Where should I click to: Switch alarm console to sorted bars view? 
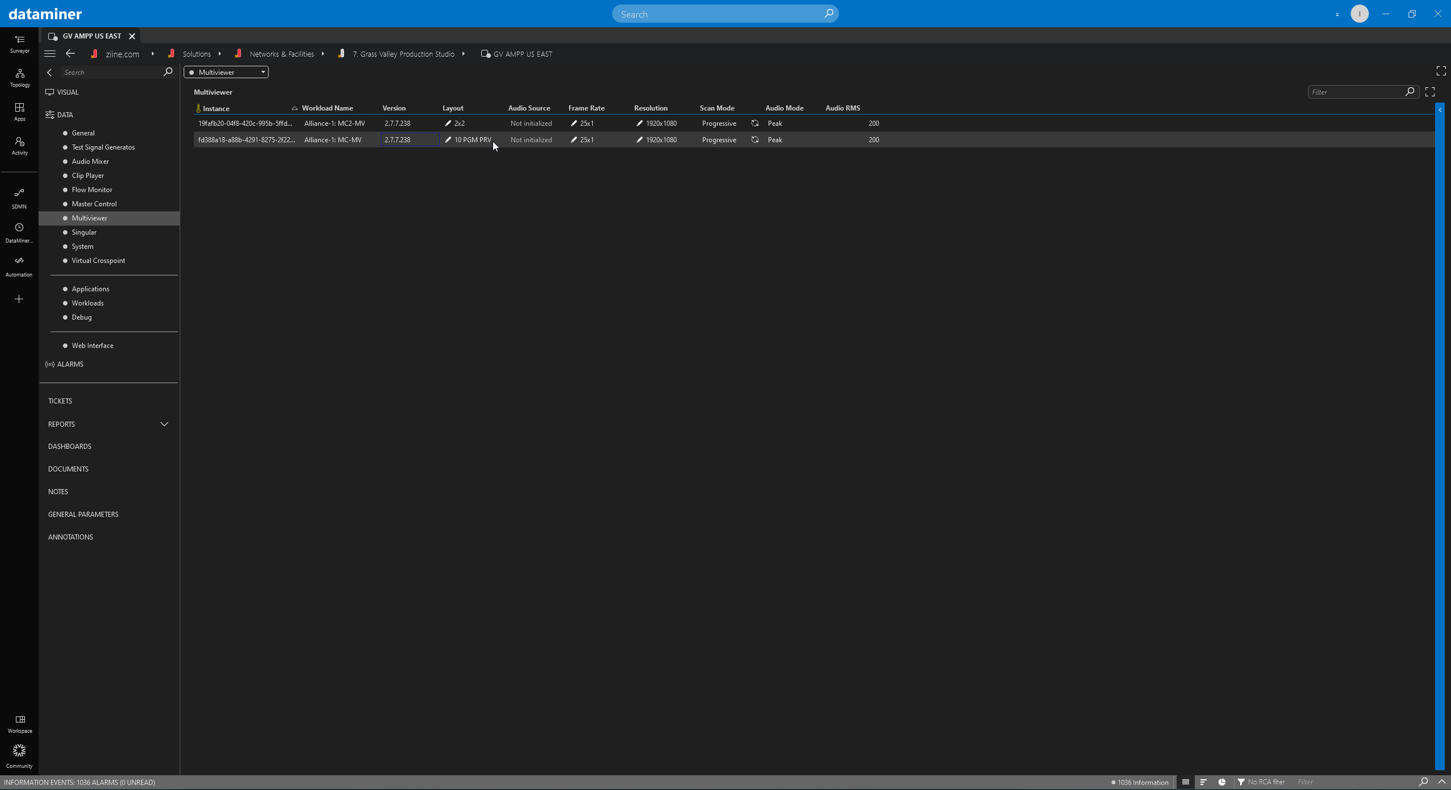pos(1203,782)
